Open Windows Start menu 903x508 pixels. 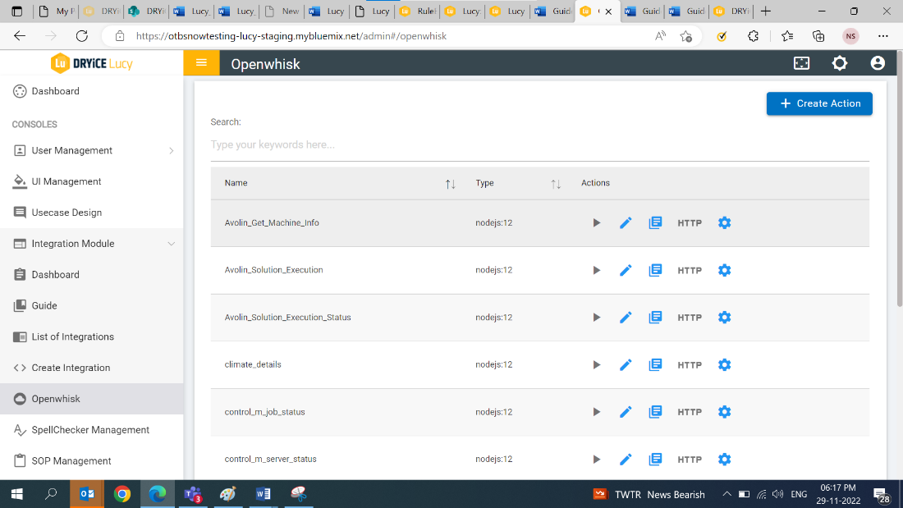point(16,494)
